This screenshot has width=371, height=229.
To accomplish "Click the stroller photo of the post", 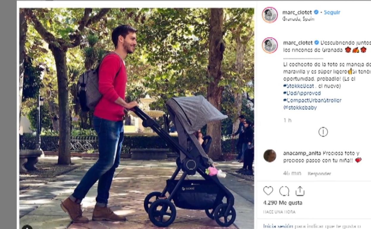I will [x=137, y=118].
